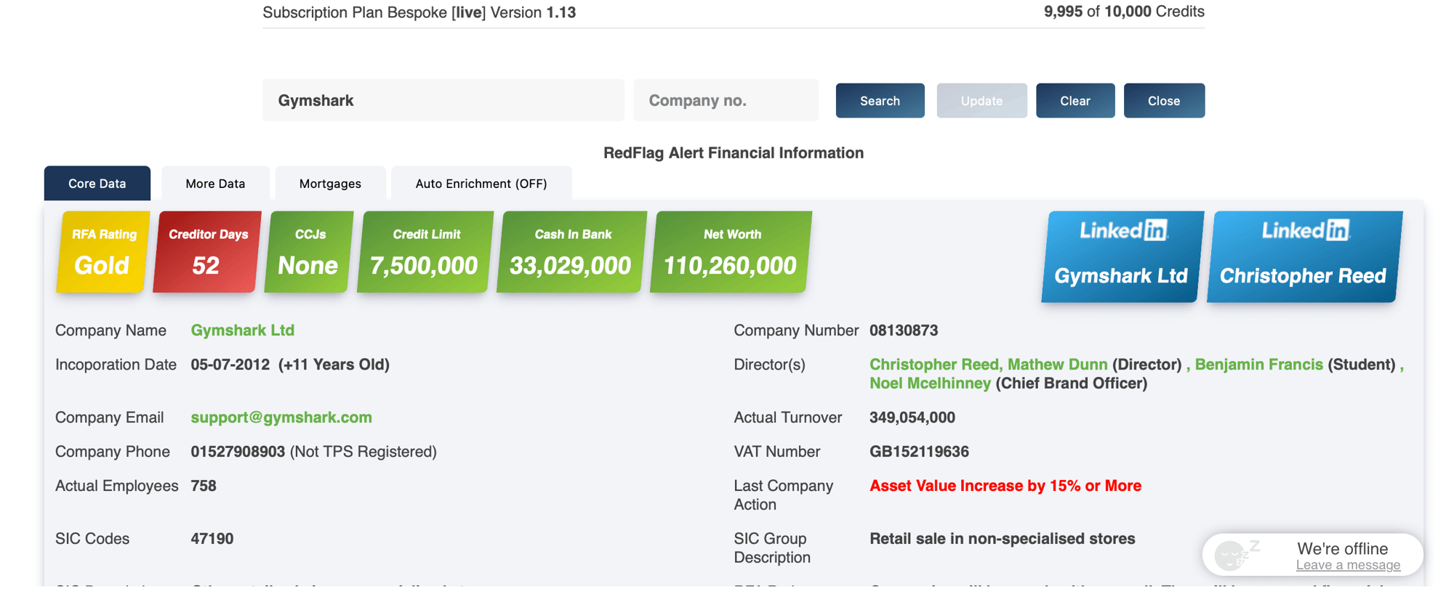Close the search panel
The height and width of the screenshot is (610, 1454).
(x=1163, y=101)
